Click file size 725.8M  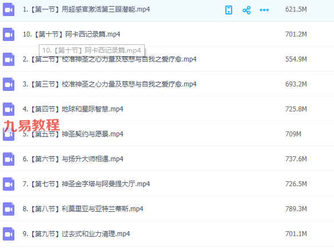coord(296,109)
